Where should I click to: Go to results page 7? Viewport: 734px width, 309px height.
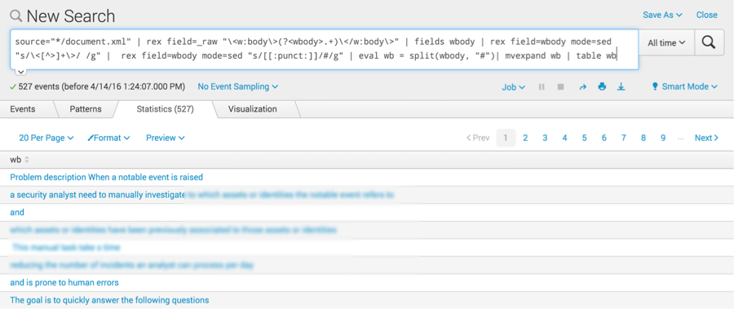(624, 138)
